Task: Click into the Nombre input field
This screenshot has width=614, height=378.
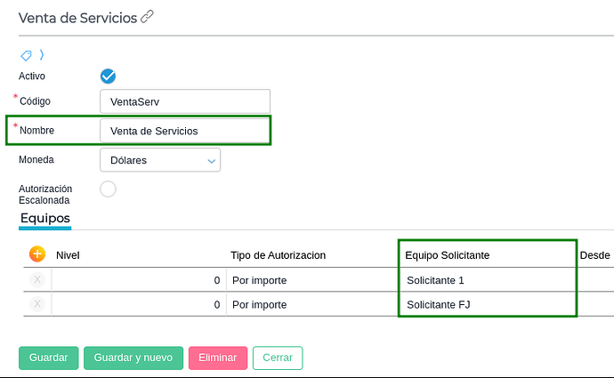Action: (x=184, y=131)
